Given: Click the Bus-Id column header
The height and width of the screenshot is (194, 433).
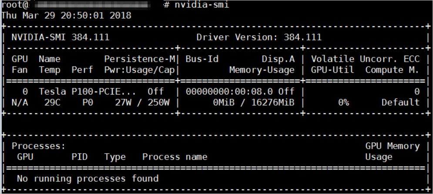Looking at the screenshot, I should [x=202, y=59].
